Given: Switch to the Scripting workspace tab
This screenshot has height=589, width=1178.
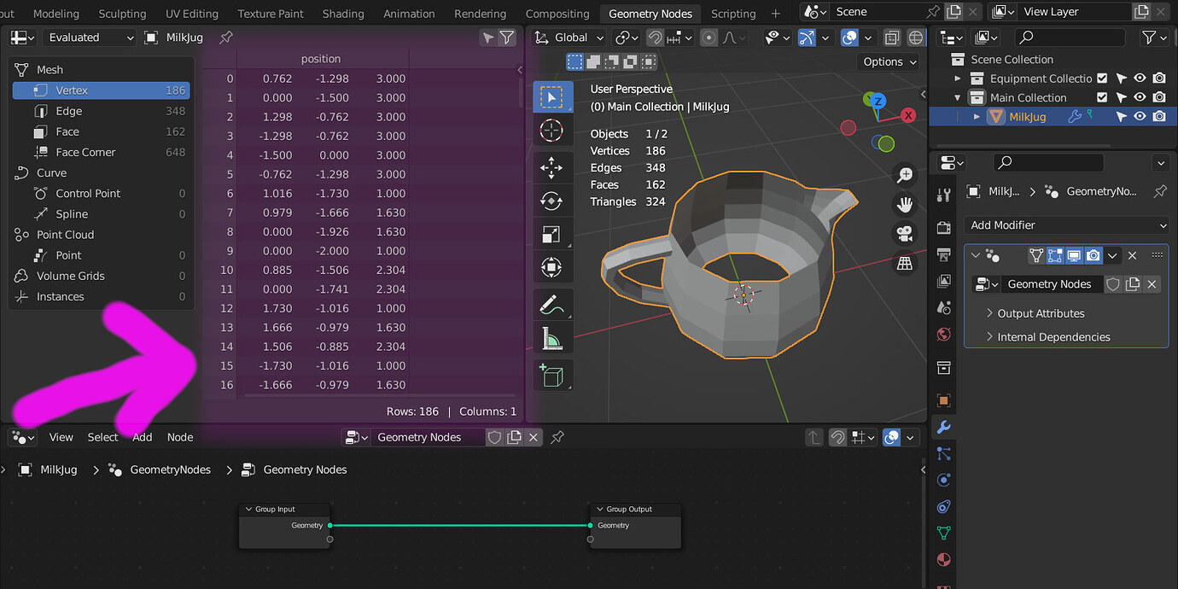Looking at the screenshot, I should pyautogui.click(x=733, y=13).
